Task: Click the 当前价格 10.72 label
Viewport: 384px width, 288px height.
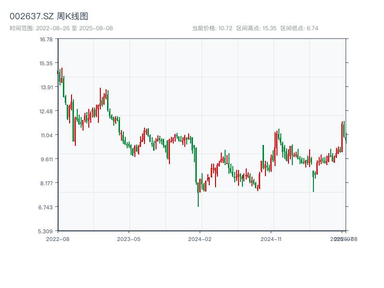Action: click(x=212, y=28)
